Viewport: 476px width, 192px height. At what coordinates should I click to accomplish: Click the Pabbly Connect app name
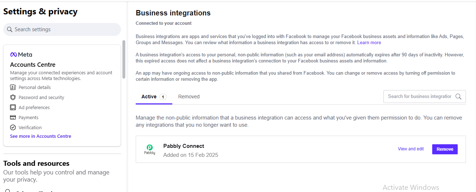point(183,146)
